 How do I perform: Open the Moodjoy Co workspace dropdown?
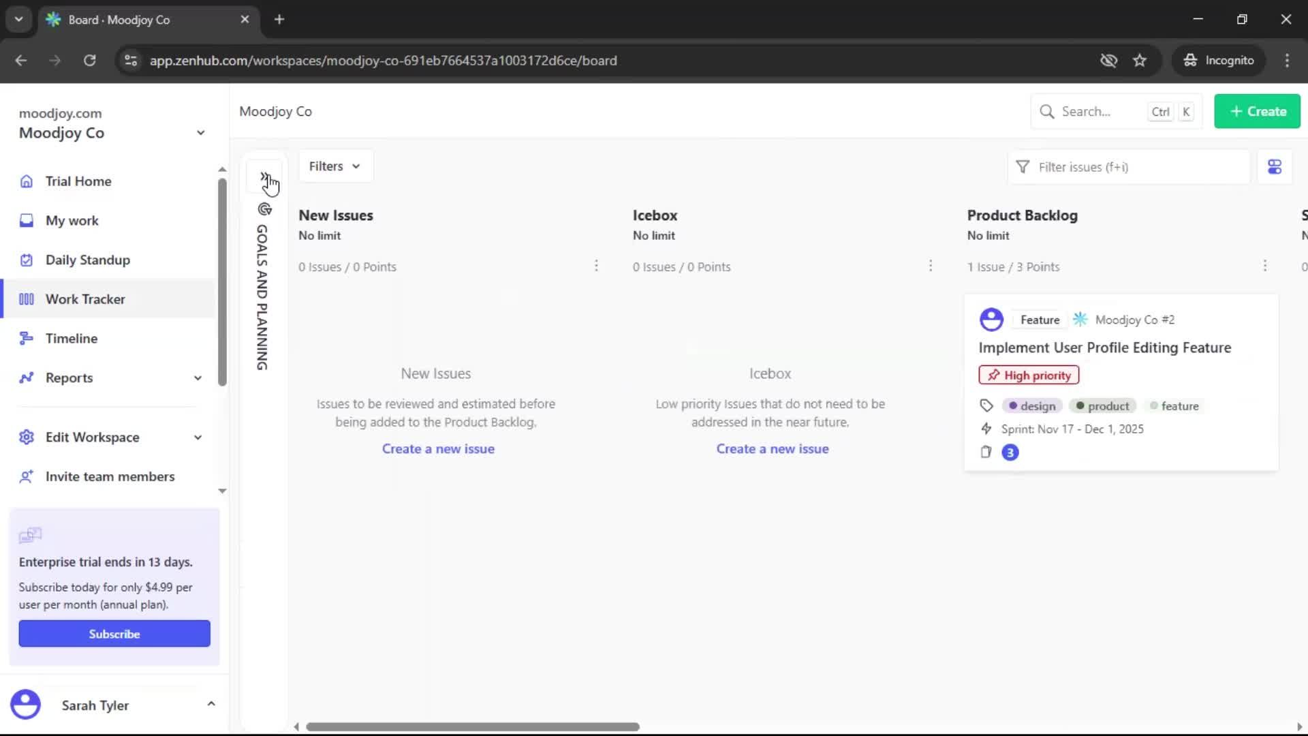pos(200,133)
